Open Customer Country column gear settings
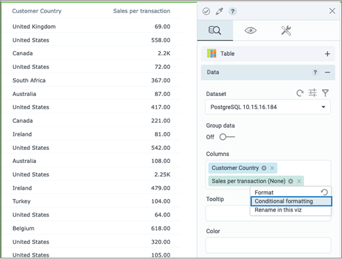This screenshot has height=259, width=342. point(264,168)
